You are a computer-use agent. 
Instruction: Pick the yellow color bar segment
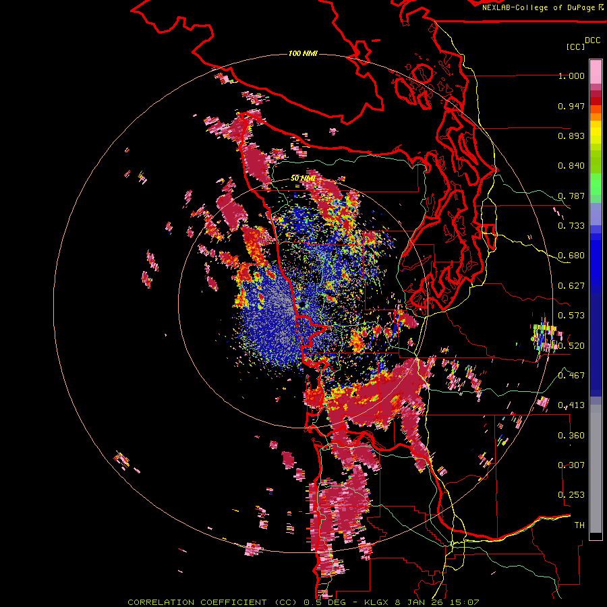pos(596,133)
